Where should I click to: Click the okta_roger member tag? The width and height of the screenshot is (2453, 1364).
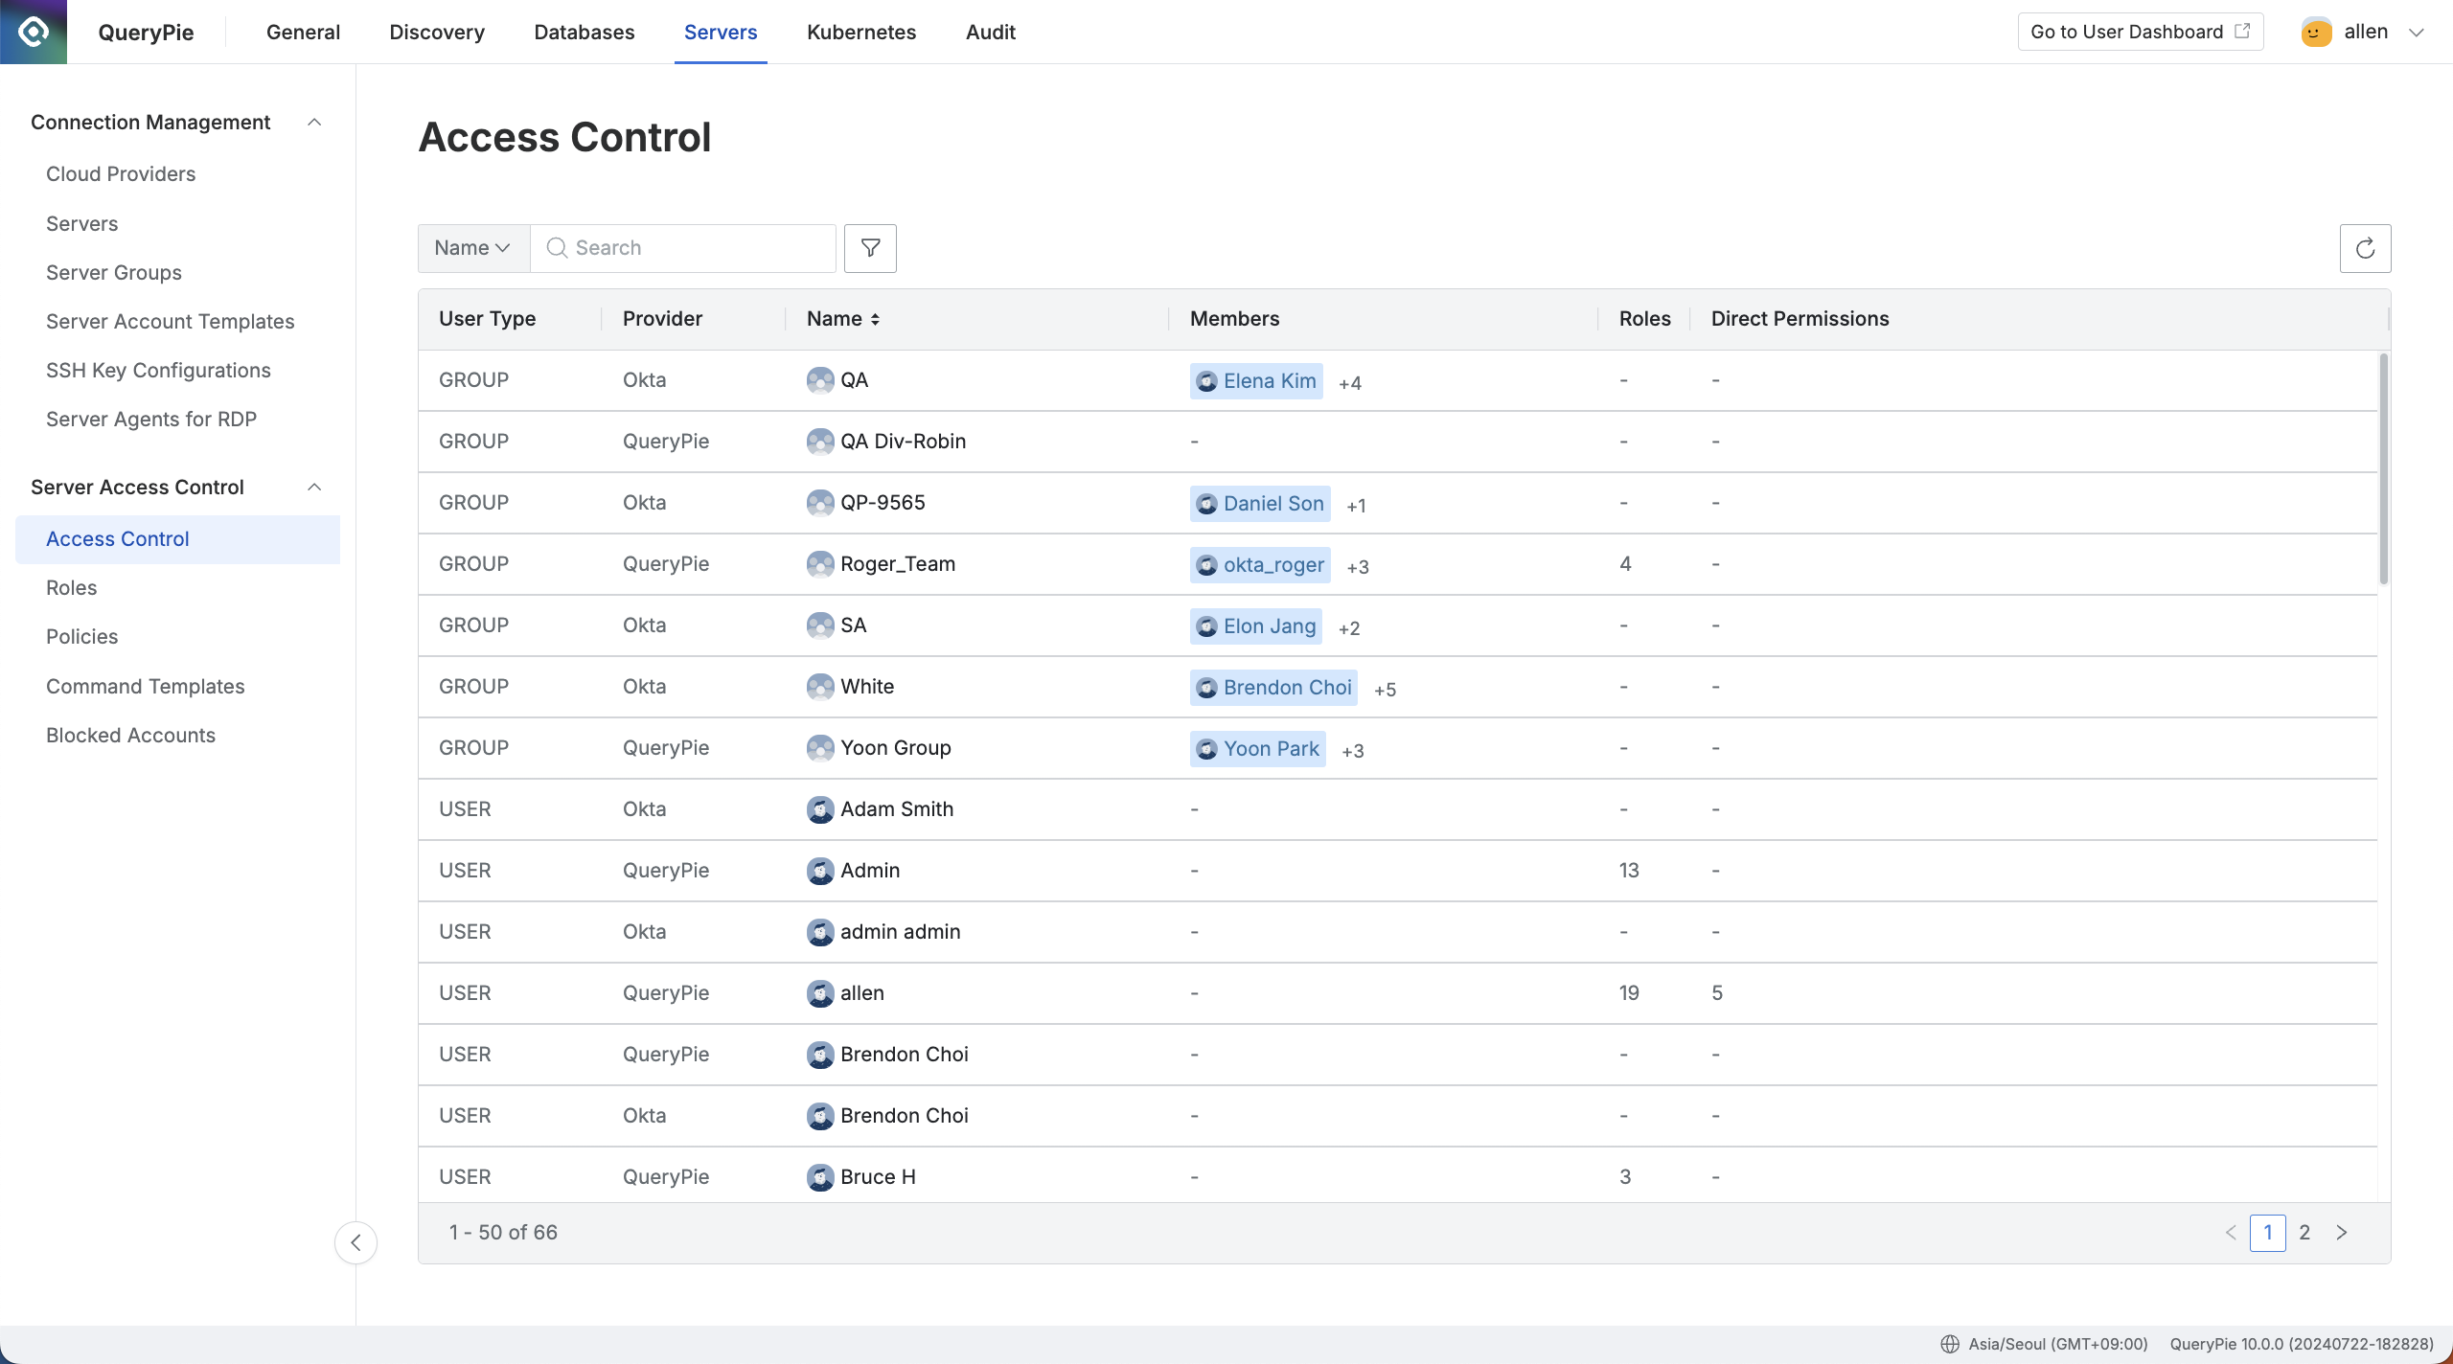point(1260,565)
